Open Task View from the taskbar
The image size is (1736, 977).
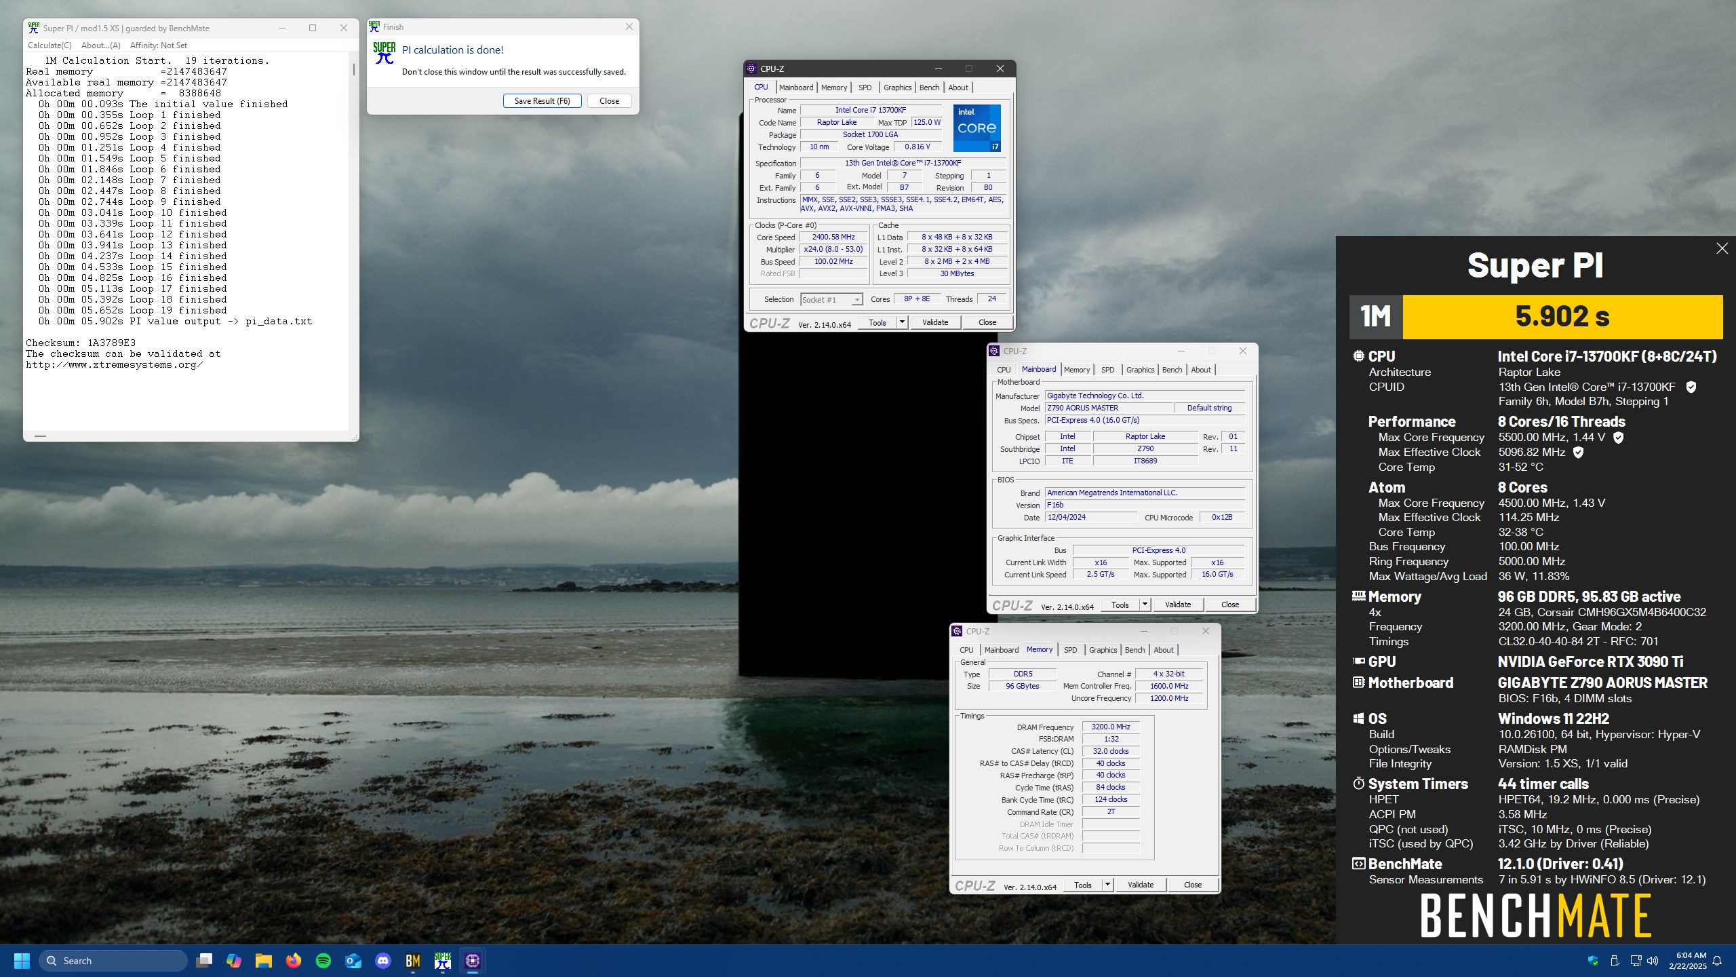pos(204,961)
